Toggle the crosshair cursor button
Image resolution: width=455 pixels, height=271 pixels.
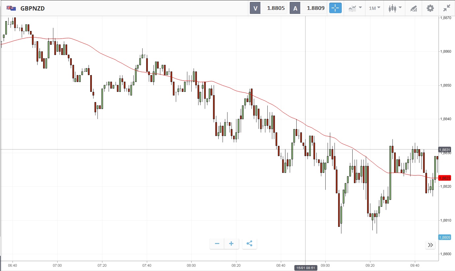pyautogui.click(x=335, y=8)
